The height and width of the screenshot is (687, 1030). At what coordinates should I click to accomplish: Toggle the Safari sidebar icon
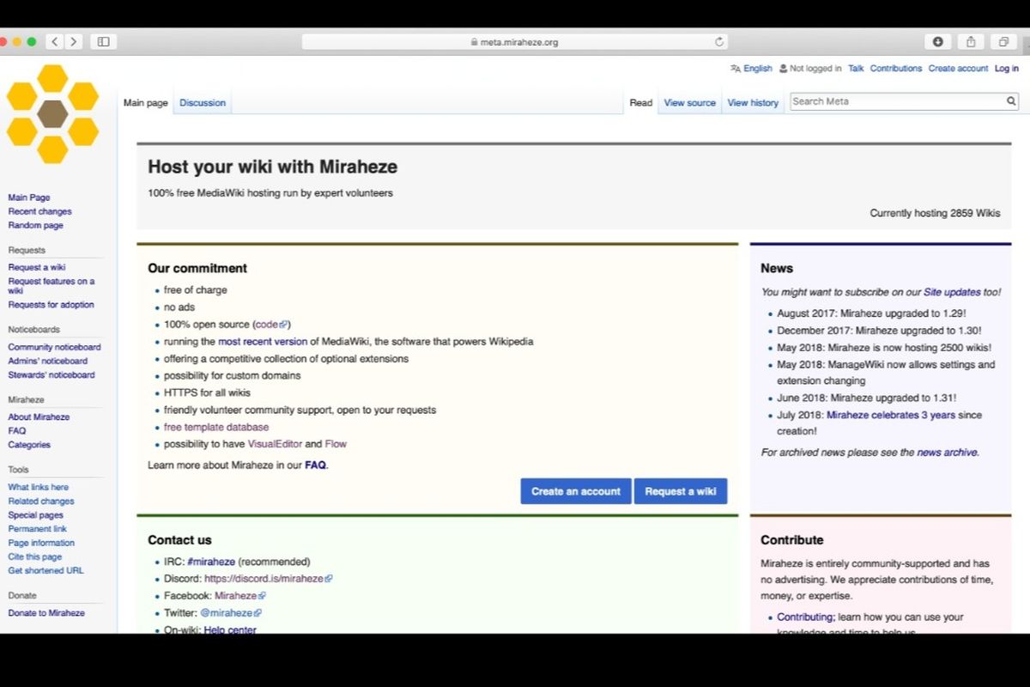click(x=104, y=41)
